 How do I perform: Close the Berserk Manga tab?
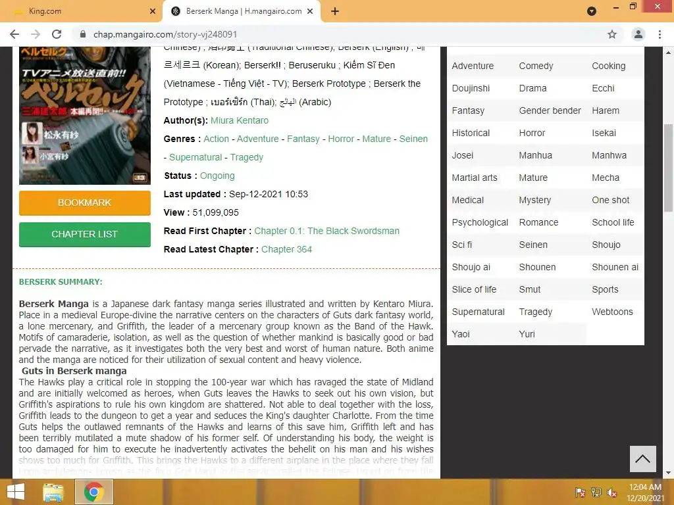point(310,12)
